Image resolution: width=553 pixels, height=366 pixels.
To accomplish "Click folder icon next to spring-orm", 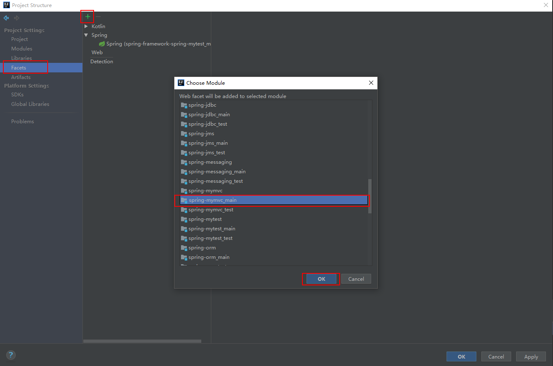I will 184,248.
